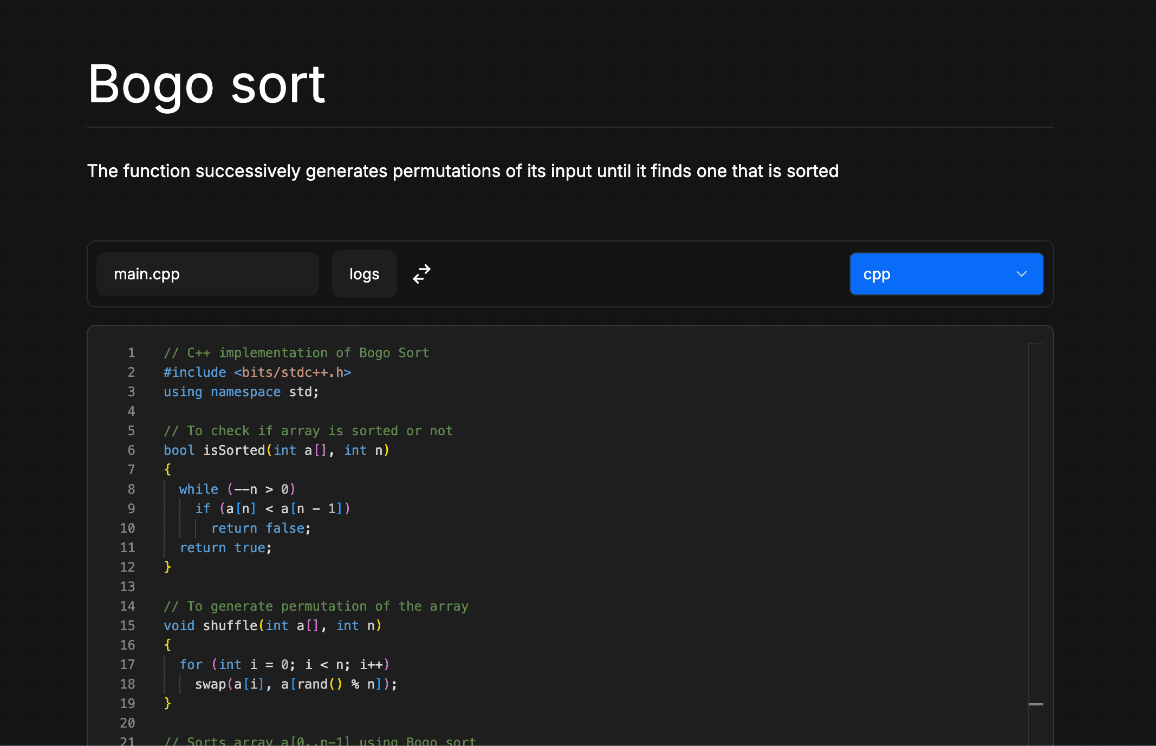The width and height of the screenshot is (1156, 746).
Task: Click the description text about permutations
Action: (x=463, y=171)
